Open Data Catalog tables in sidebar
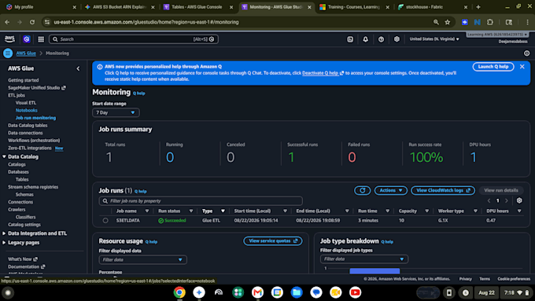The width and height of the screenshot is (535, 301). coord(28,126)
